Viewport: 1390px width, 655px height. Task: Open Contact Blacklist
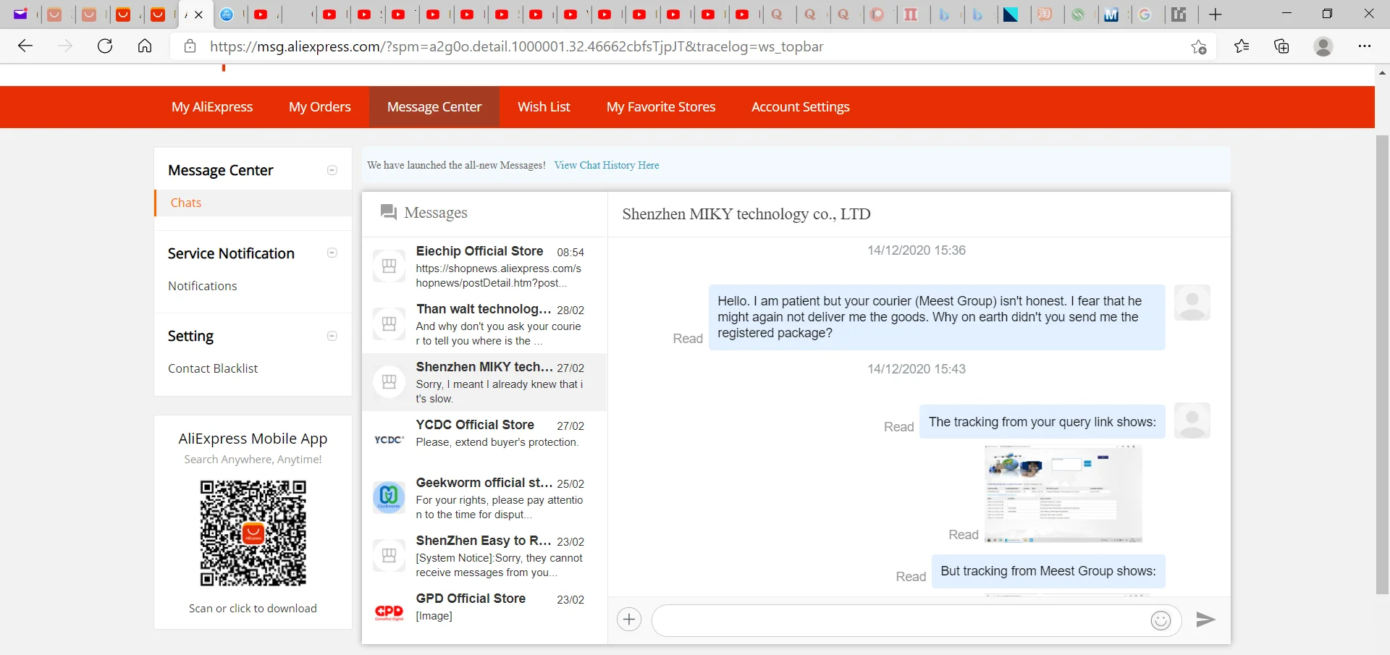(x=213, y=368)
